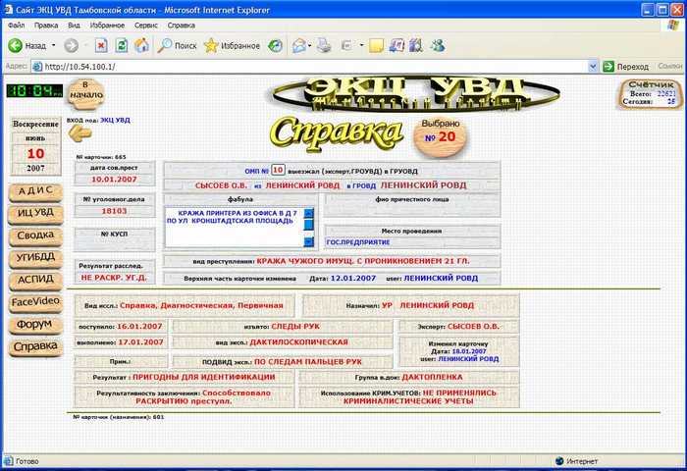Click date value 10.01.2007

tap(114, 180)
